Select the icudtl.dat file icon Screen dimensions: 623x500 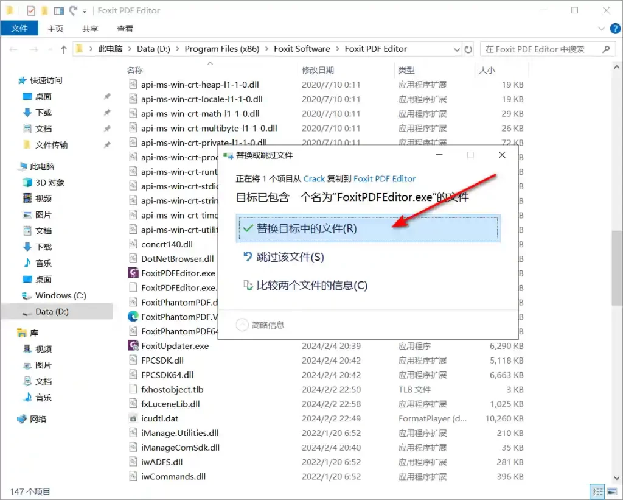click(x=133, y=418)
